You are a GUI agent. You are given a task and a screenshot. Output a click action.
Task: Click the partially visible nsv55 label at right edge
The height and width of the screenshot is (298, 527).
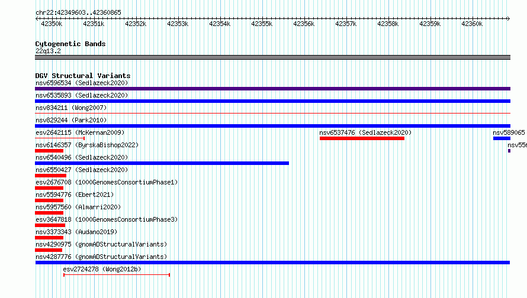pyautogui.click(x=518, y=145)
